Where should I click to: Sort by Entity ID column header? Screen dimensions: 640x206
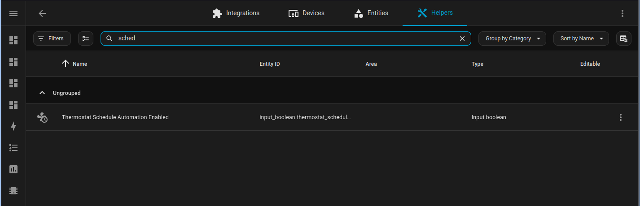coord(270,64)
